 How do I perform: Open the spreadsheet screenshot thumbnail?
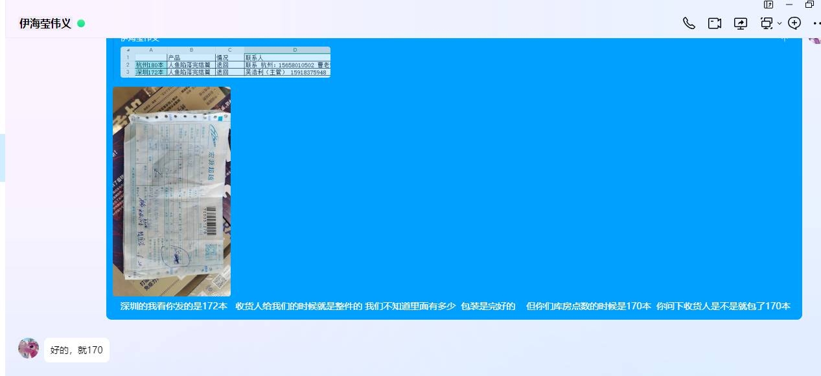(225, 62)
